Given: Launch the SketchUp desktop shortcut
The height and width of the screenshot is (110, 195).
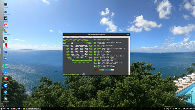Looking at the screenshot, I should tap(6, 79).
